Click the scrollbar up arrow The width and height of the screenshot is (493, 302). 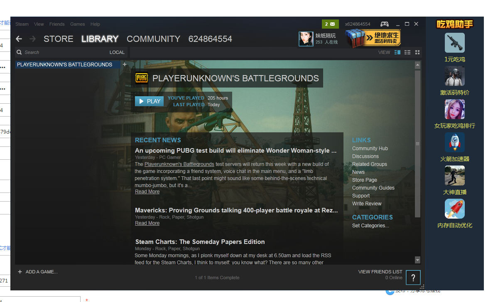coord(417,65)
